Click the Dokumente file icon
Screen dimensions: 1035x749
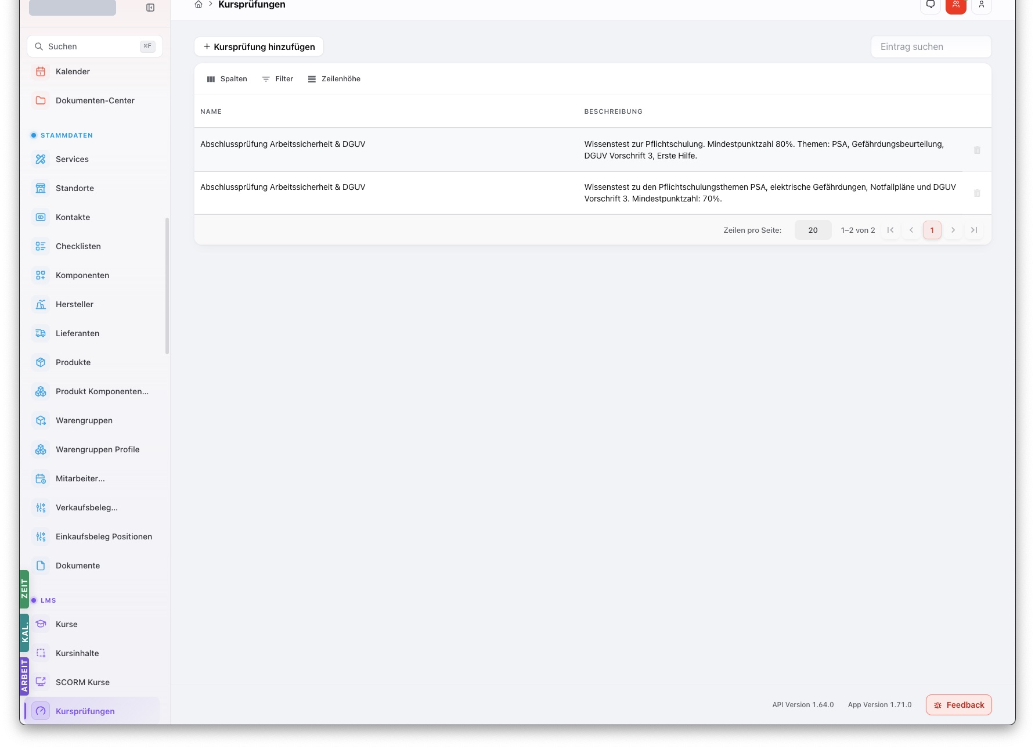pos(41,566)
